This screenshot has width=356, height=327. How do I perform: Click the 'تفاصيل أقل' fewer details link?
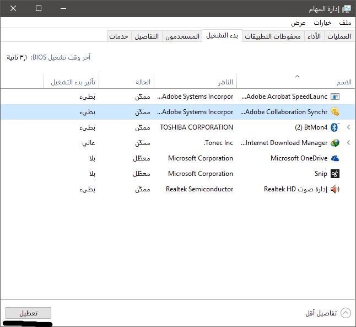pyautogui.click(x=321, y=313)
